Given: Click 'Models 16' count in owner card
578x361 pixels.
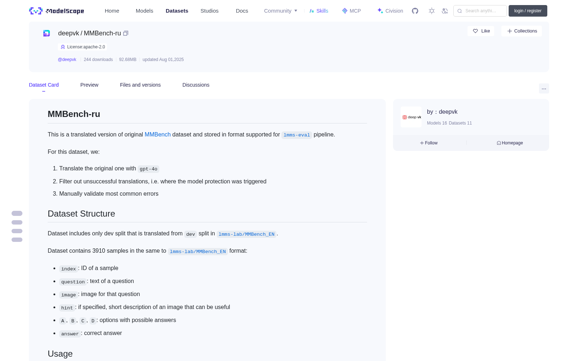Looking at the screenshot, I should pos(437,123).
